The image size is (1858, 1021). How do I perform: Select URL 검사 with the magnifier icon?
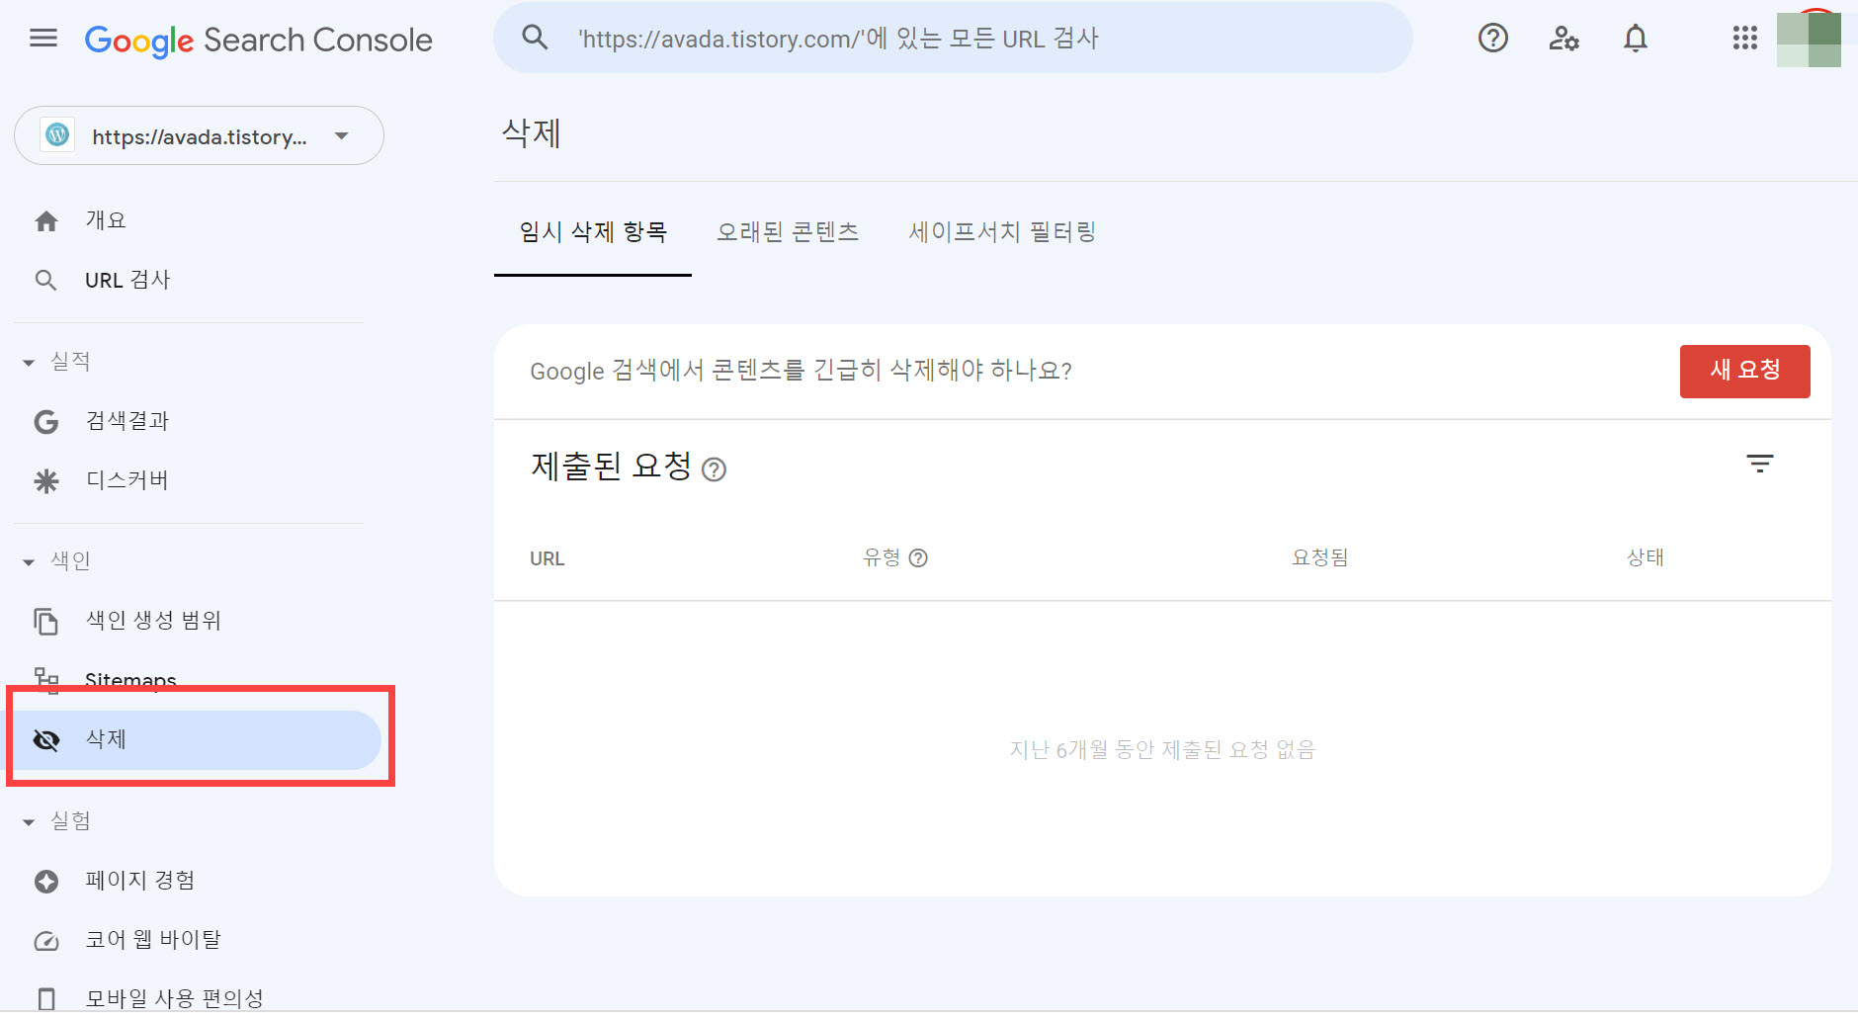(45, 280)
